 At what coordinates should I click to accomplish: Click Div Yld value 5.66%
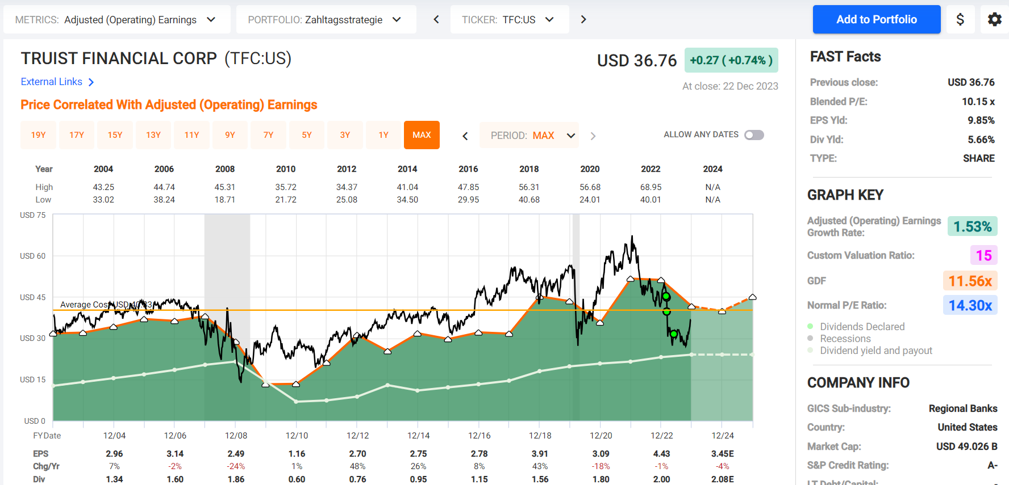pyautogui.click(x=981, y=140)
